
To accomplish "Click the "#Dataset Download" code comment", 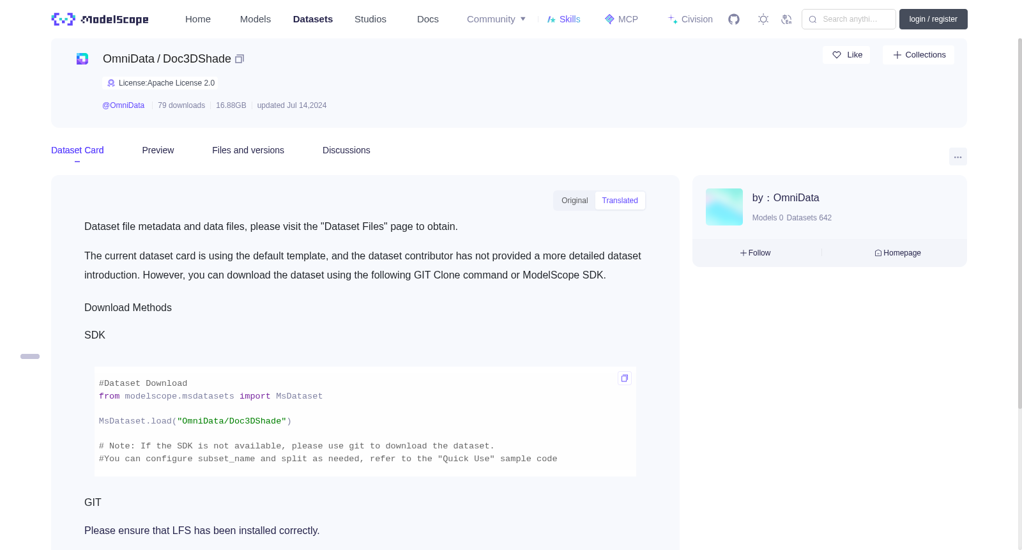I will tap(143, 383).
